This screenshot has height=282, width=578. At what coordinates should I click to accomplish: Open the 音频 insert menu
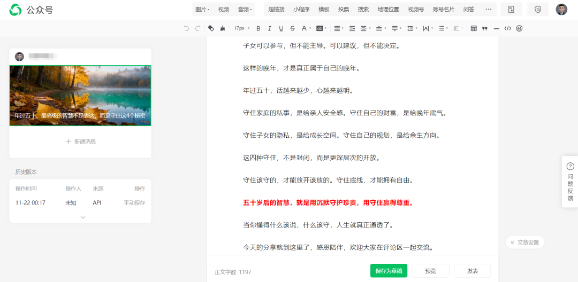pyautogui.click(x=245, y=10)
